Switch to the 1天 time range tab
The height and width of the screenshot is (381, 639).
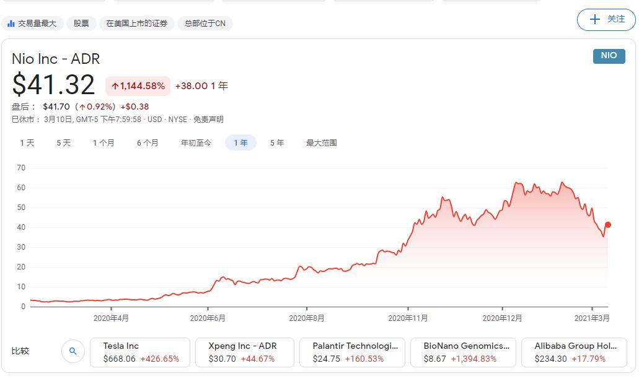(27, 142)
